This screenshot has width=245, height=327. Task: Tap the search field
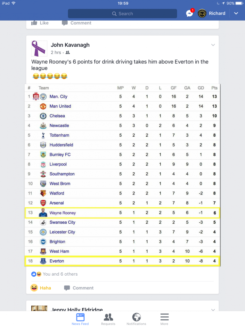point(122,13)
